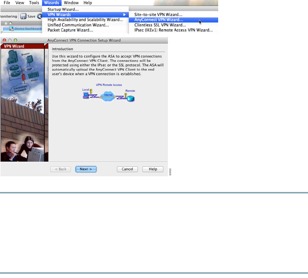
Task: Select Unified Communication Wizard... entry
Action: pos(85,25)
